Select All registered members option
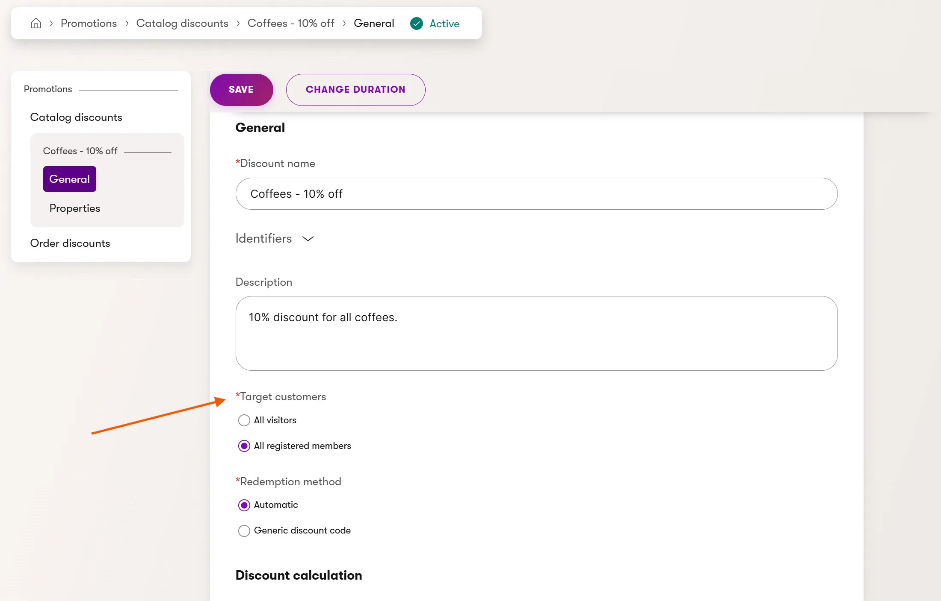Screen dimensions: 941x601 pyautogui.click(x=244, y=446)
